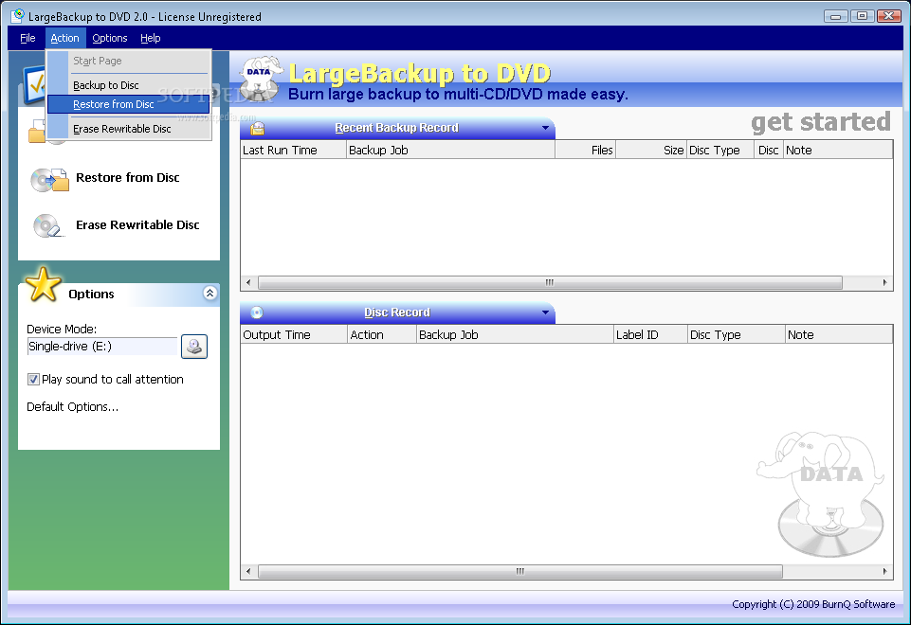The image size is (911, 625).
Task: Sort by Action column in Disc Record
Action: coord(382,335)
